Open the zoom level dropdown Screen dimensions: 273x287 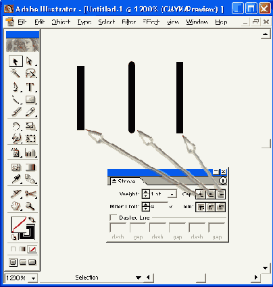click(33, 278)
